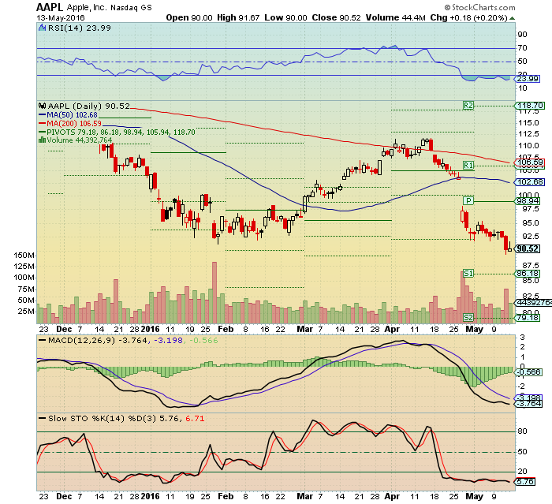Image resolution: width=552 pixels, height=504 pixels.
Task: Click the StockCharts.com copyright text
Action: 479,7
